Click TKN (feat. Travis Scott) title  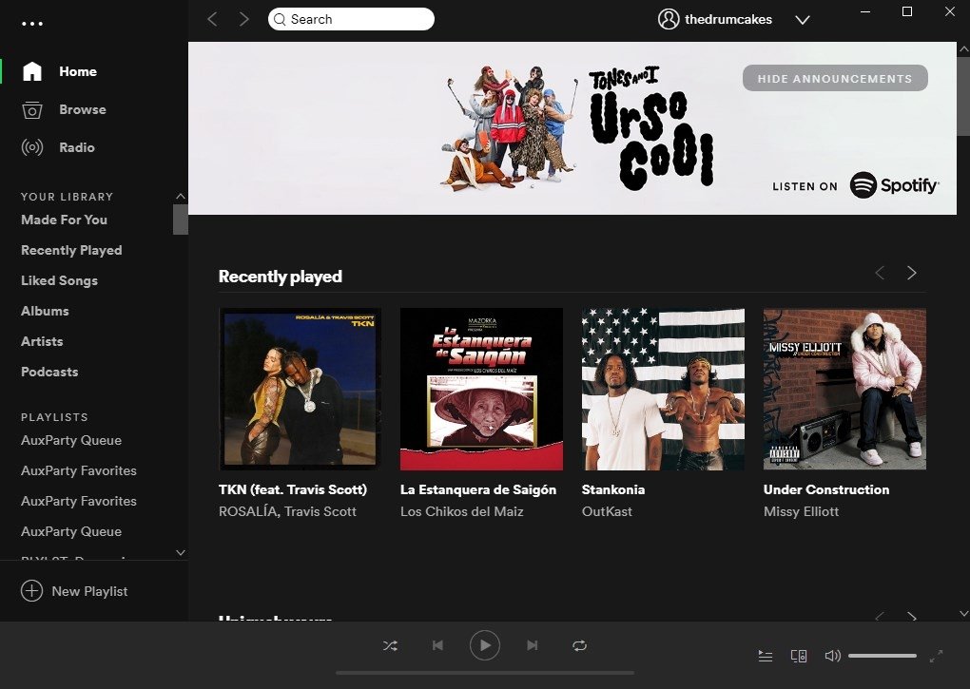tap(293, 489)
